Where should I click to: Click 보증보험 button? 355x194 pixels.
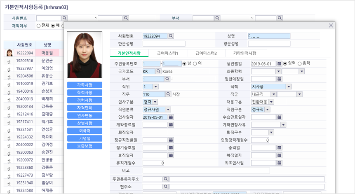point(85,146)
